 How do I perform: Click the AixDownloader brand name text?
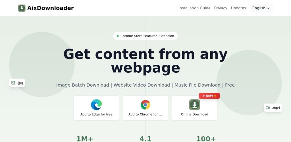(x=50, y=8)
